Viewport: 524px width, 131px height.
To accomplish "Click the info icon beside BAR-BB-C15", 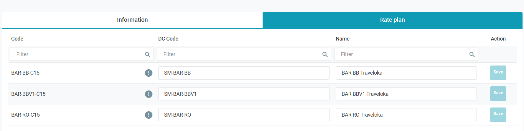I will point(149,73).
